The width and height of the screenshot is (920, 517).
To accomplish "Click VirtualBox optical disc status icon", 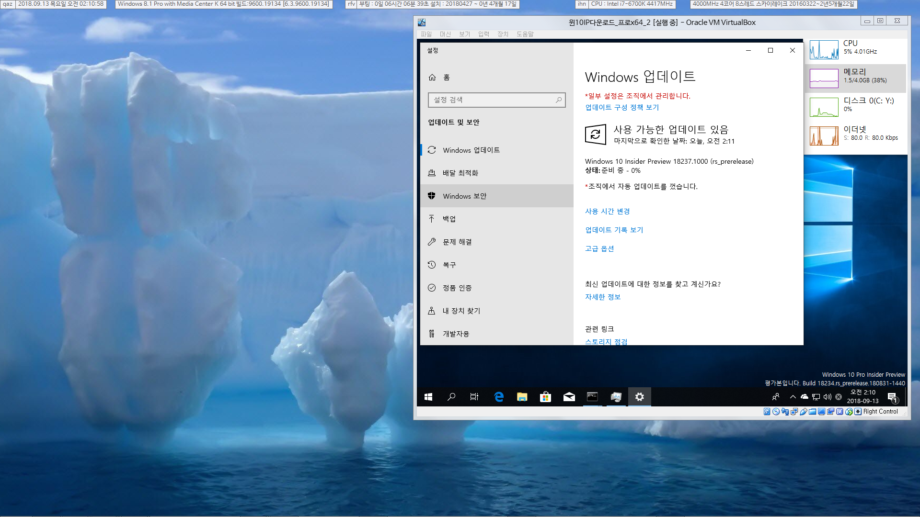I will coord(776,412).
